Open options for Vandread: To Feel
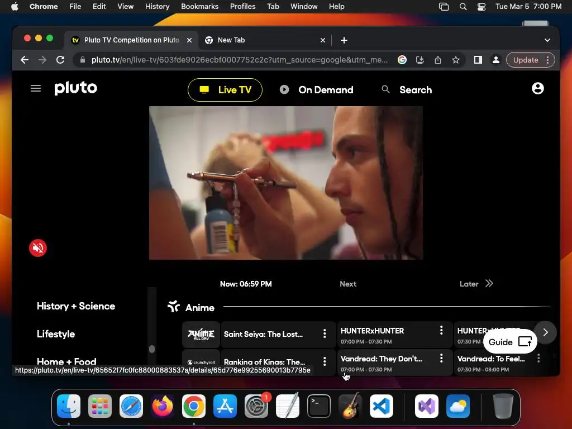This screenshot has height=429, width=572. 538,358
